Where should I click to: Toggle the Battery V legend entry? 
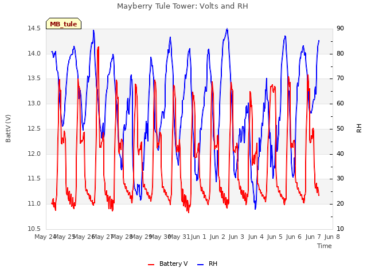168,264
